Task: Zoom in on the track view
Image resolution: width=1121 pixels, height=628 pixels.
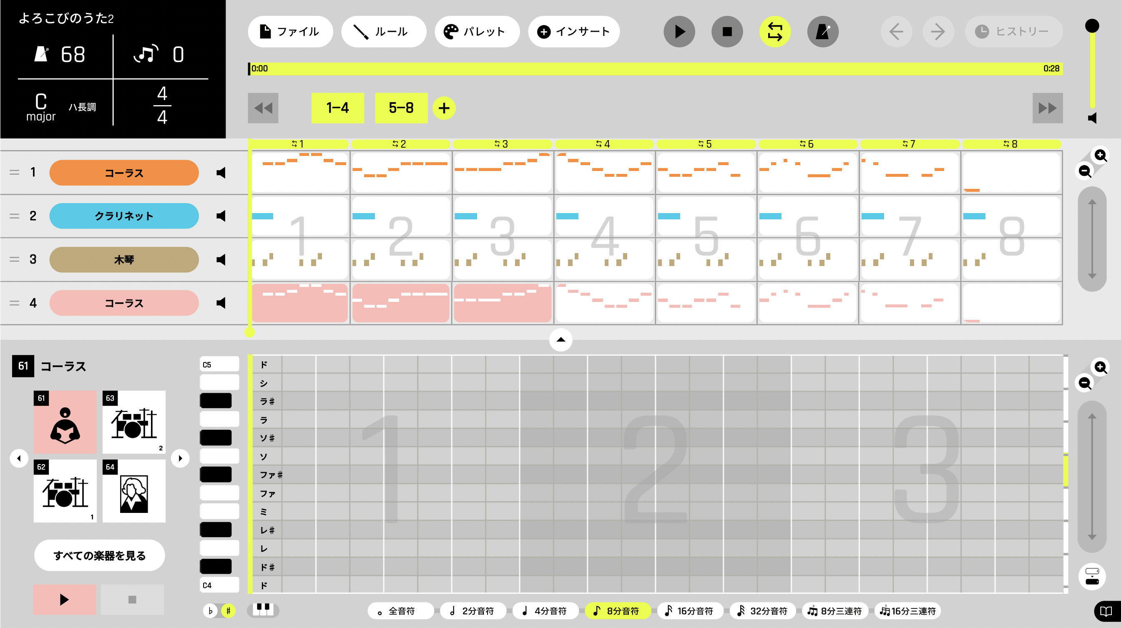Action: click(1101, 156)
